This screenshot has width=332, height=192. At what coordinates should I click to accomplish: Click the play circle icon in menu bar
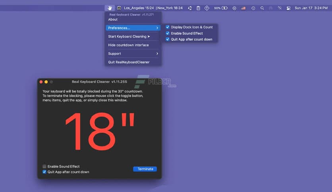pyautogui.click(x=234, y=8)
